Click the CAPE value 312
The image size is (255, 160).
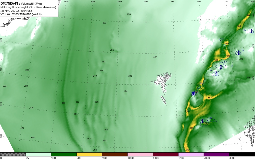click(78, 102)
